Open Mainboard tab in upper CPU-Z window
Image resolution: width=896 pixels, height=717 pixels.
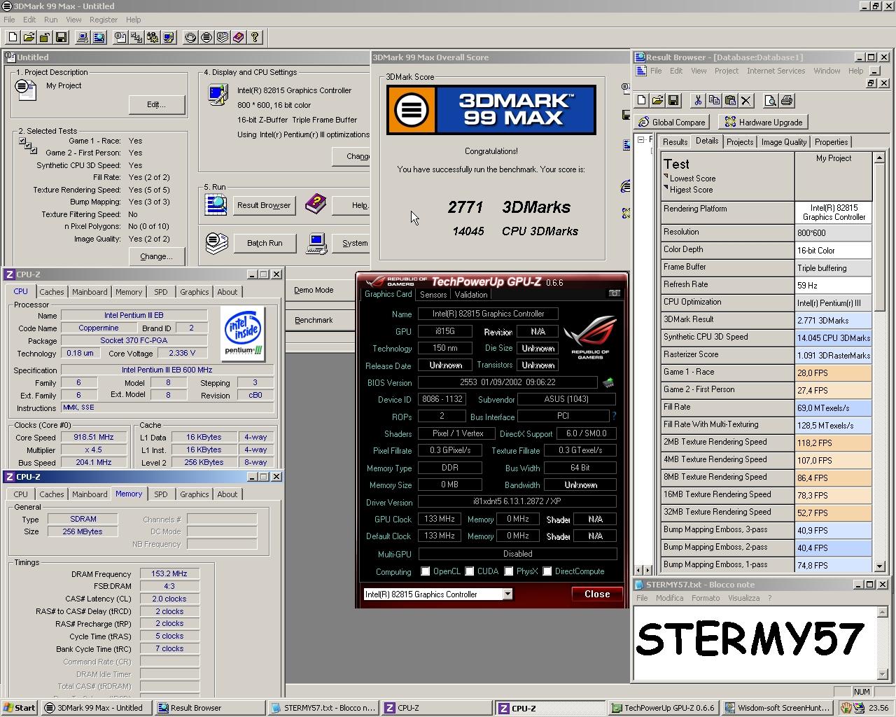tap(90, 292)
